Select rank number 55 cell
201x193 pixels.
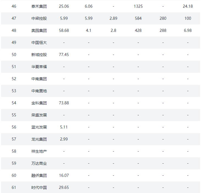[14, 115]
